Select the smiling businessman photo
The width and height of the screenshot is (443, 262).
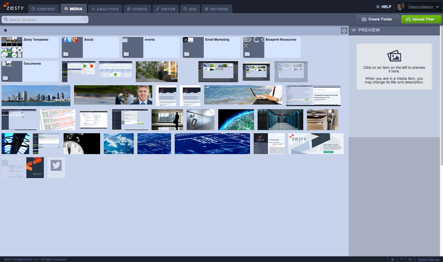[113, 95]
